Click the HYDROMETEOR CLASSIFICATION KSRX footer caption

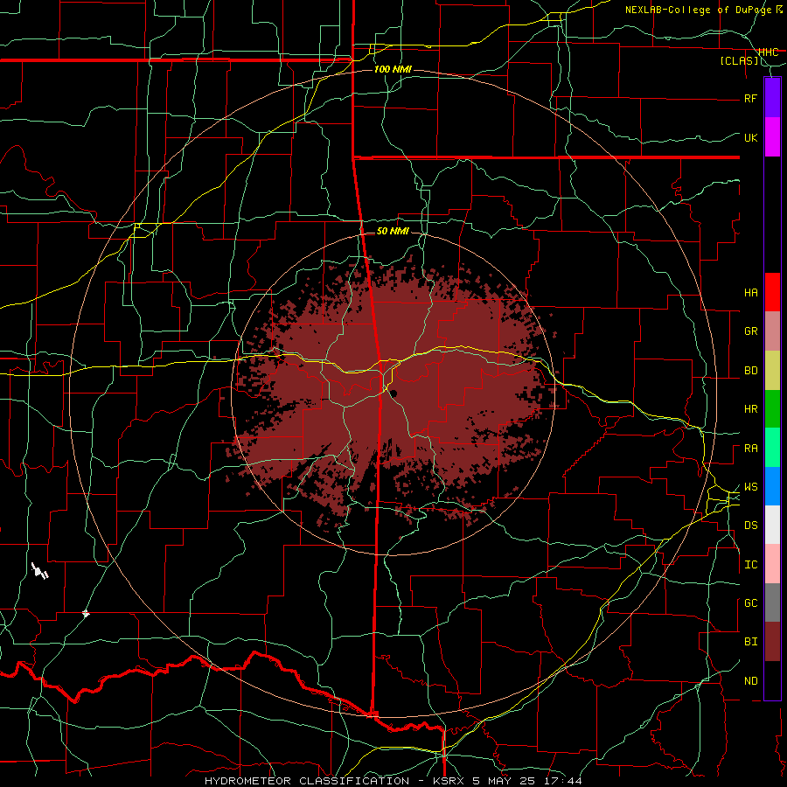tap(393, 781)
